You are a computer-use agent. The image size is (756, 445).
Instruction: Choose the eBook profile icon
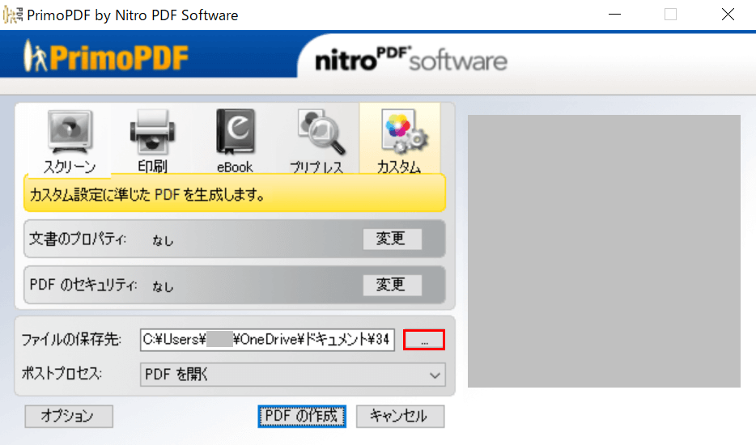point(235,141)
